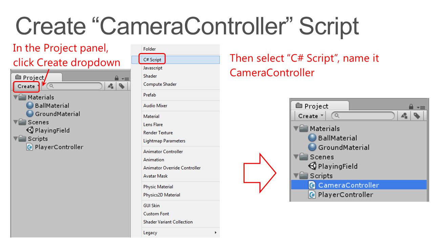
Task: Collapse Materials folder arrow in left panel
Action: tap(16, 97)
